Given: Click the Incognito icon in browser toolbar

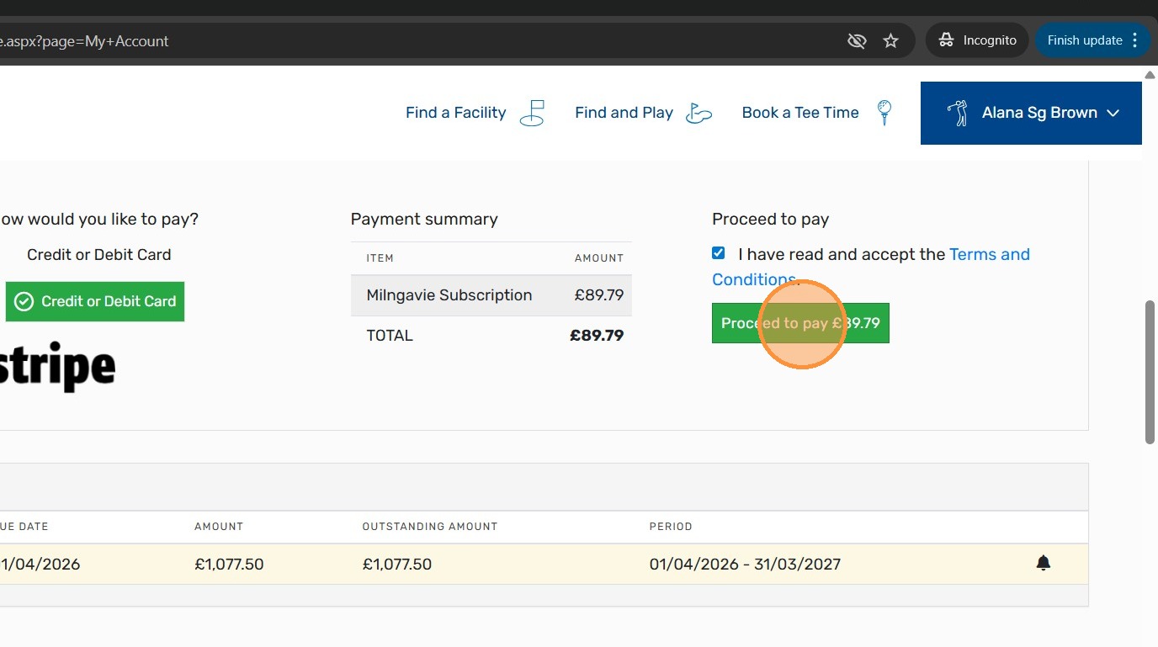Looking at the screenshot, I should (946, 40).
